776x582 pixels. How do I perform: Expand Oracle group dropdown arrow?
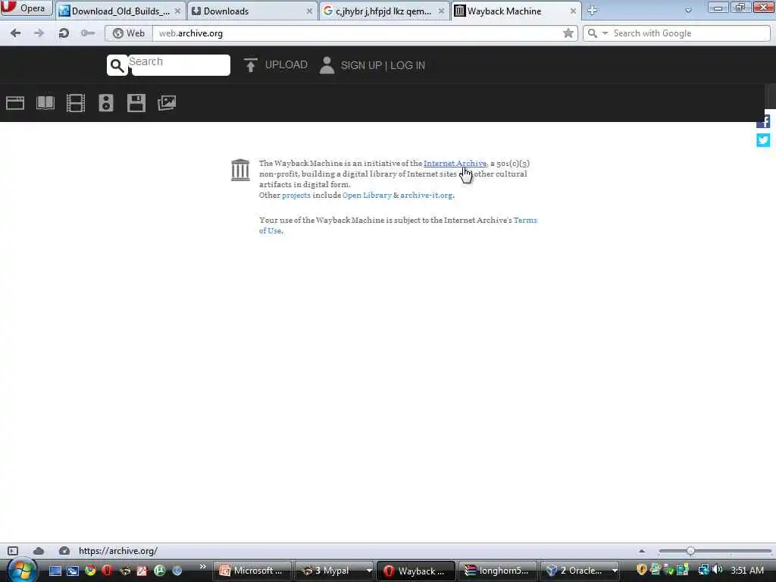coord(614,571)
